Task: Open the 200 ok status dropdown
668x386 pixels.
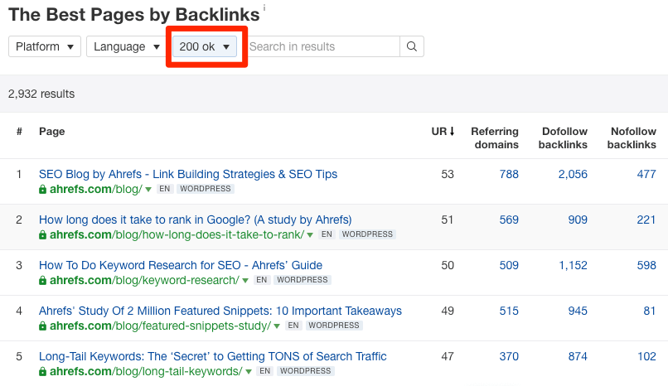Action: (x=205, y=46)
